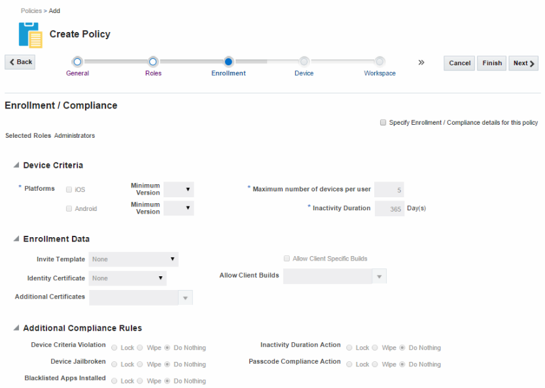Select Do Nothing for Inactivity Duration Action

402,348
